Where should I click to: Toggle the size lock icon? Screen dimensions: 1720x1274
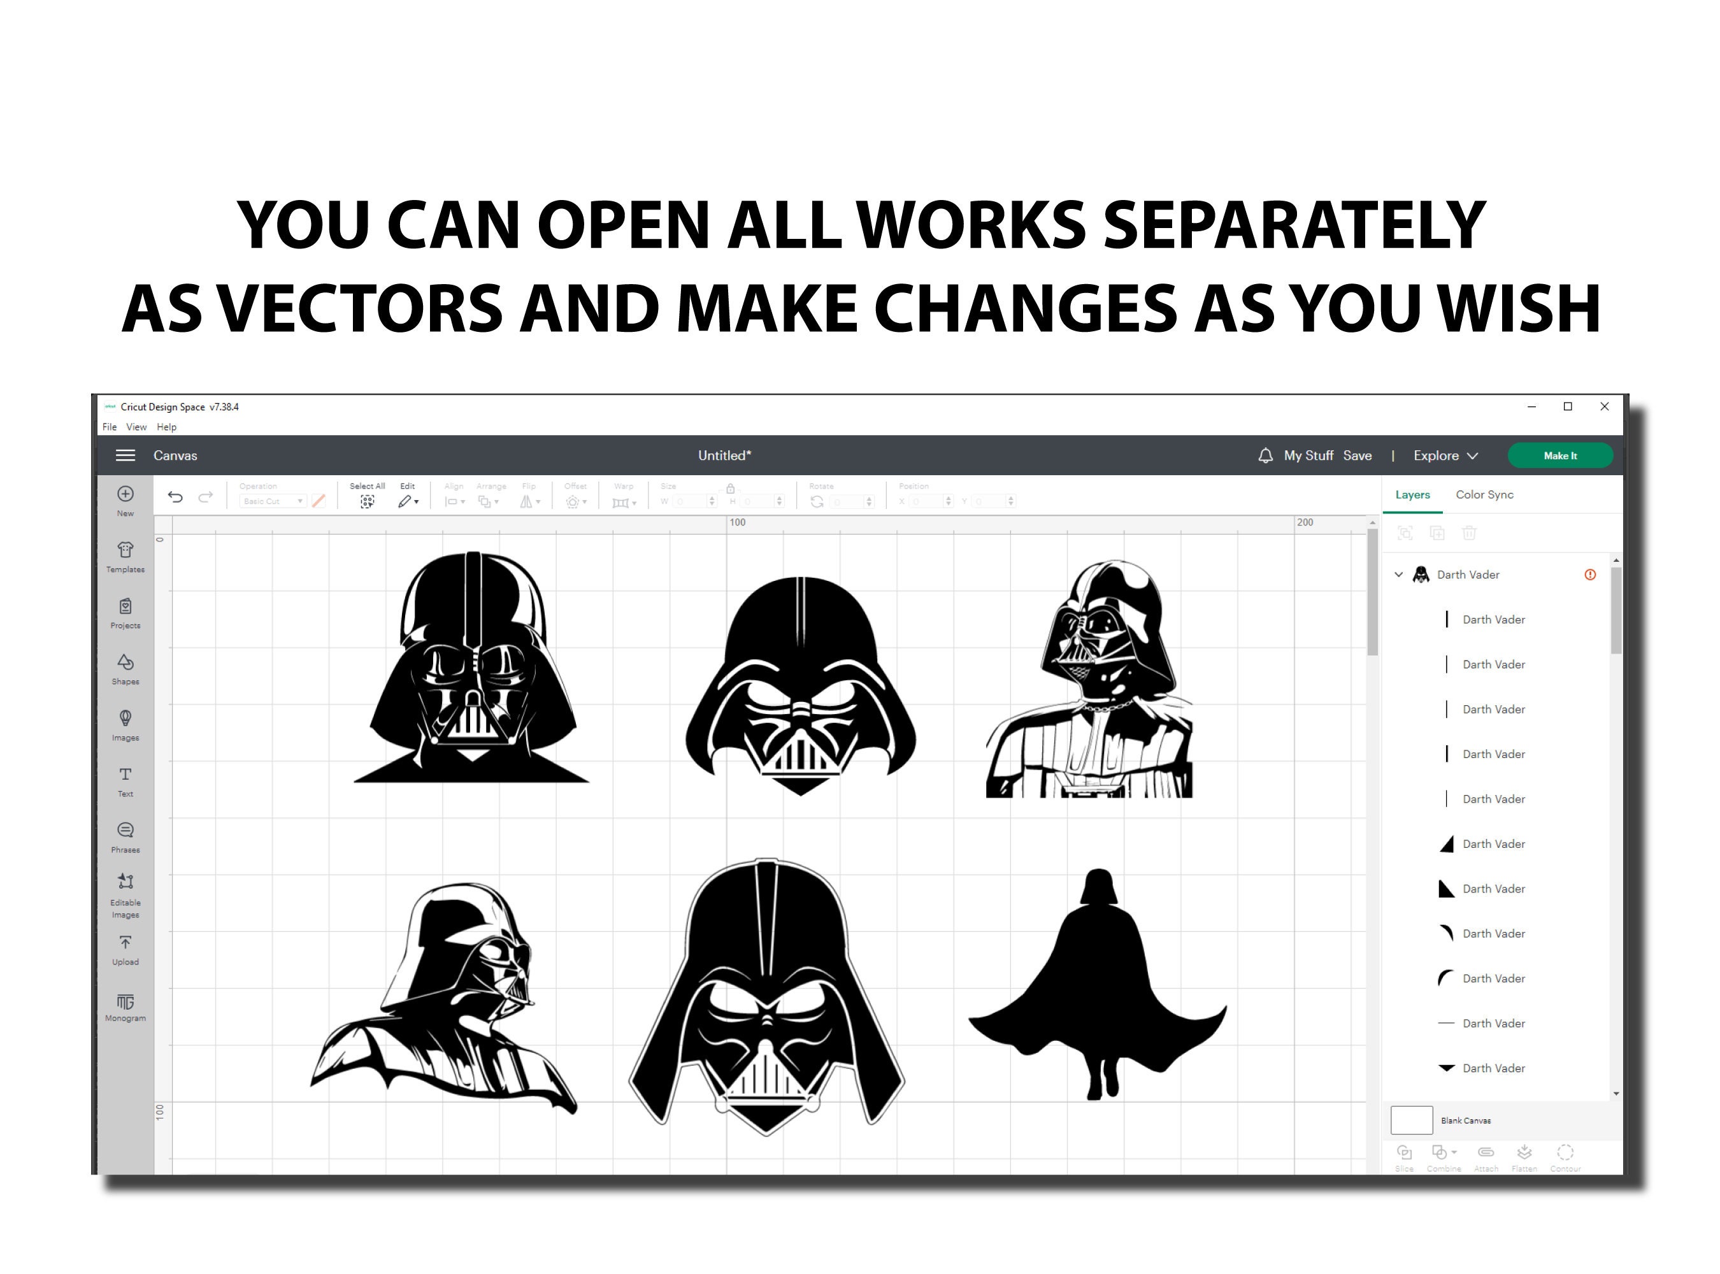click(x=731, y=488)
